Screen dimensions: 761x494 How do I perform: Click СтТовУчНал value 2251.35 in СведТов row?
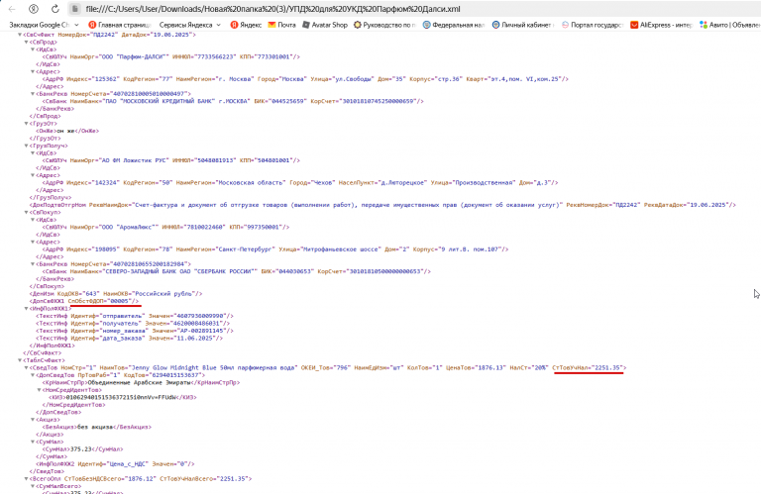pyautogui.click(x=606, y=368)
